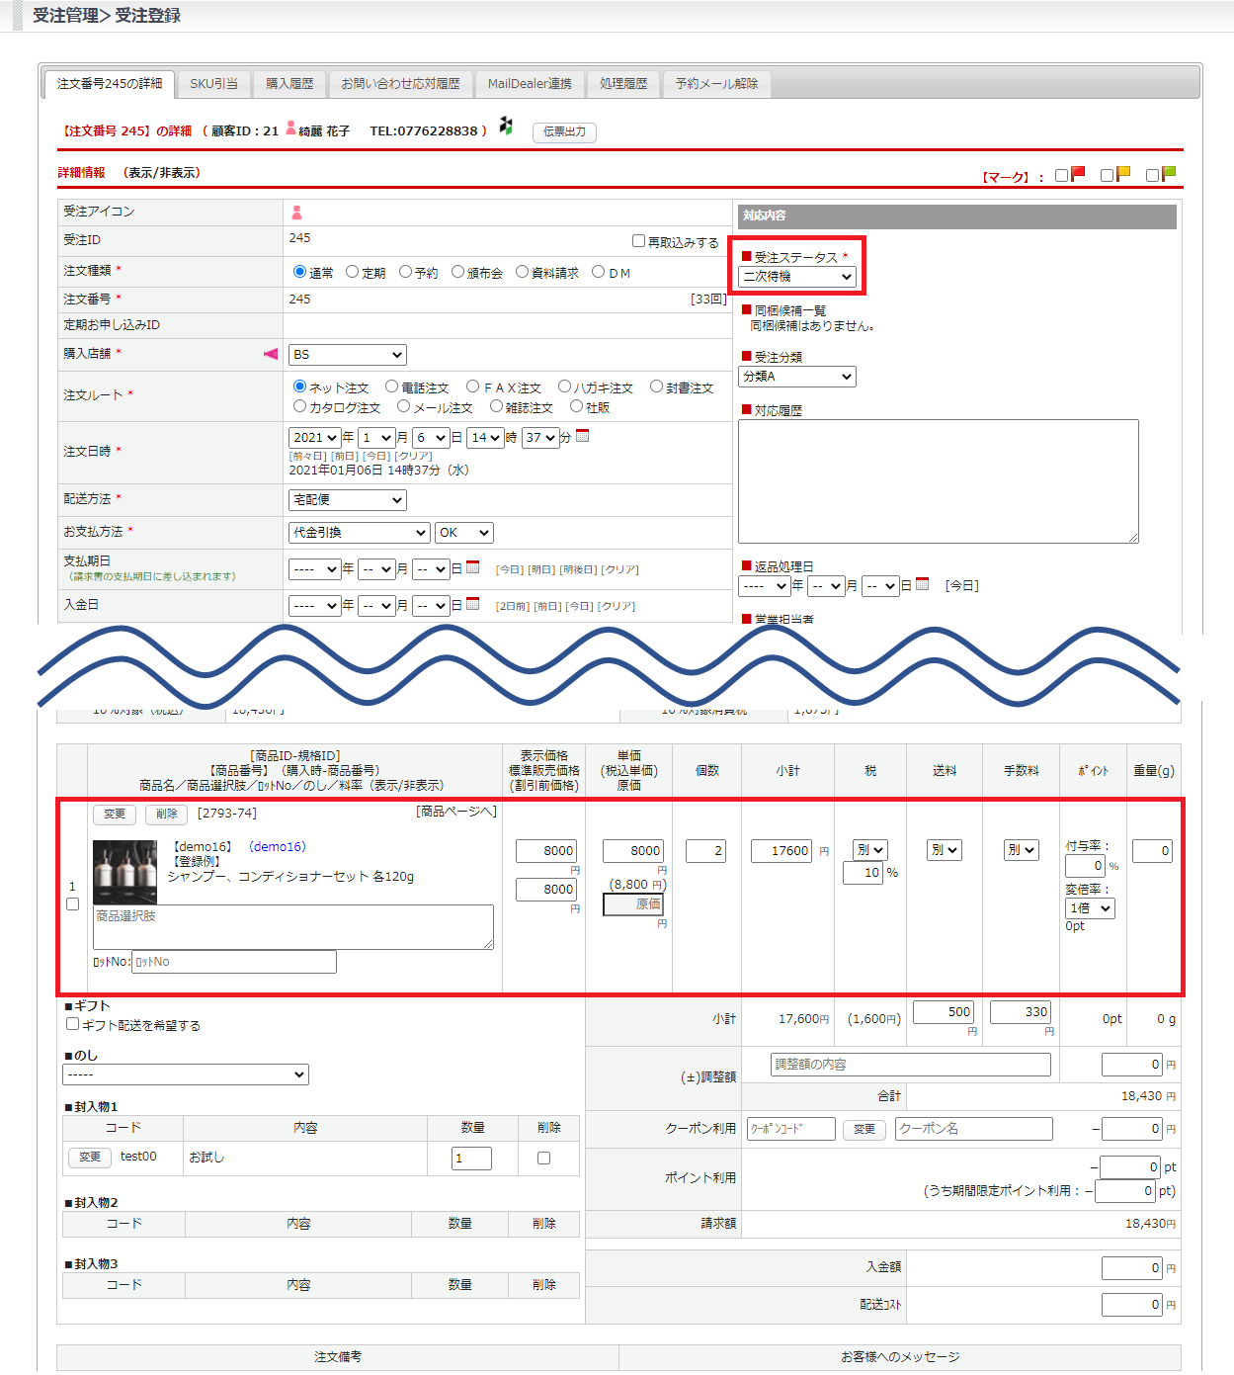Check the red flag mark checkbox
1234x1375 pixels.
tap(1062, 175)
